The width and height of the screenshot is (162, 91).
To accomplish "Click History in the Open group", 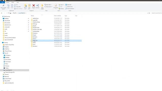I will (61, 9).
